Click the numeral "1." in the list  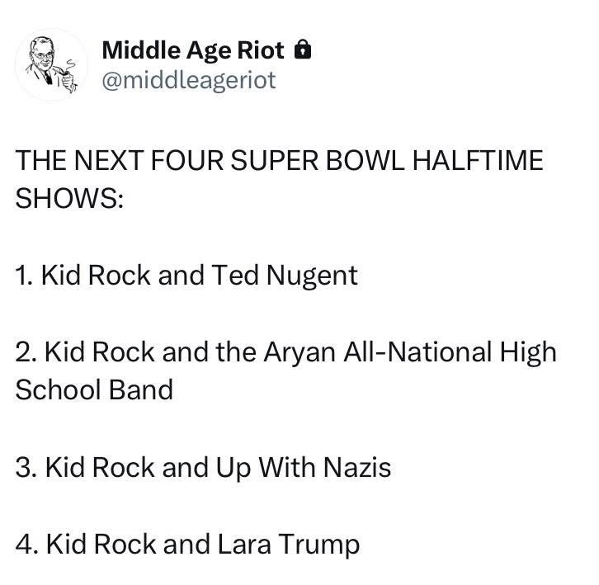pos(24,275)
